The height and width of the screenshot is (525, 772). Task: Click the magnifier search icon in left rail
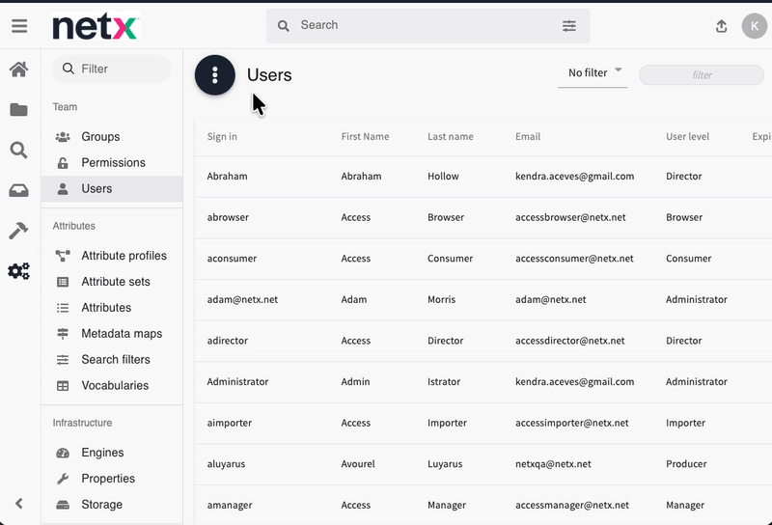(19, 150)
